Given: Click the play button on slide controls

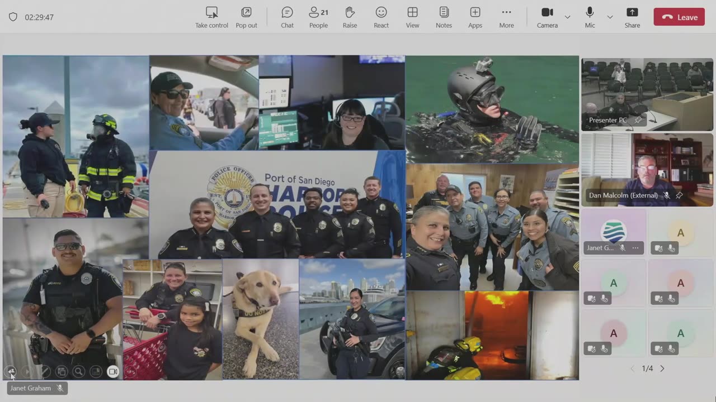Looking at the screenshot, I should pyautogui.click(x=27, y=372).
